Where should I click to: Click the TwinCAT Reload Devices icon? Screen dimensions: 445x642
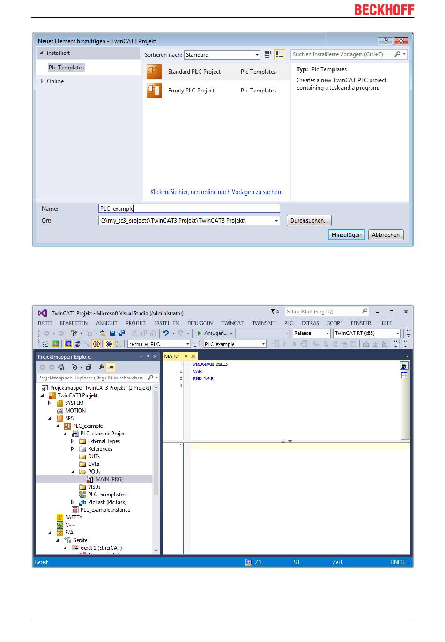[77, 344]
